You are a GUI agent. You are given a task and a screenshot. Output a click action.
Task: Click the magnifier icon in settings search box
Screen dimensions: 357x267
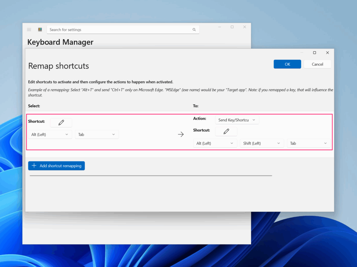click(x=194, y=30)
